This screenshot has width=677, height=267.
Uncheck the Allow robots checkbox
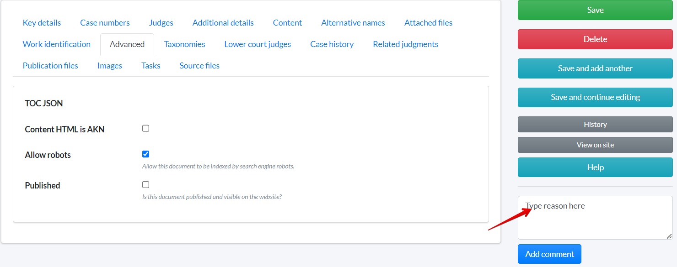tap(145, 154)
